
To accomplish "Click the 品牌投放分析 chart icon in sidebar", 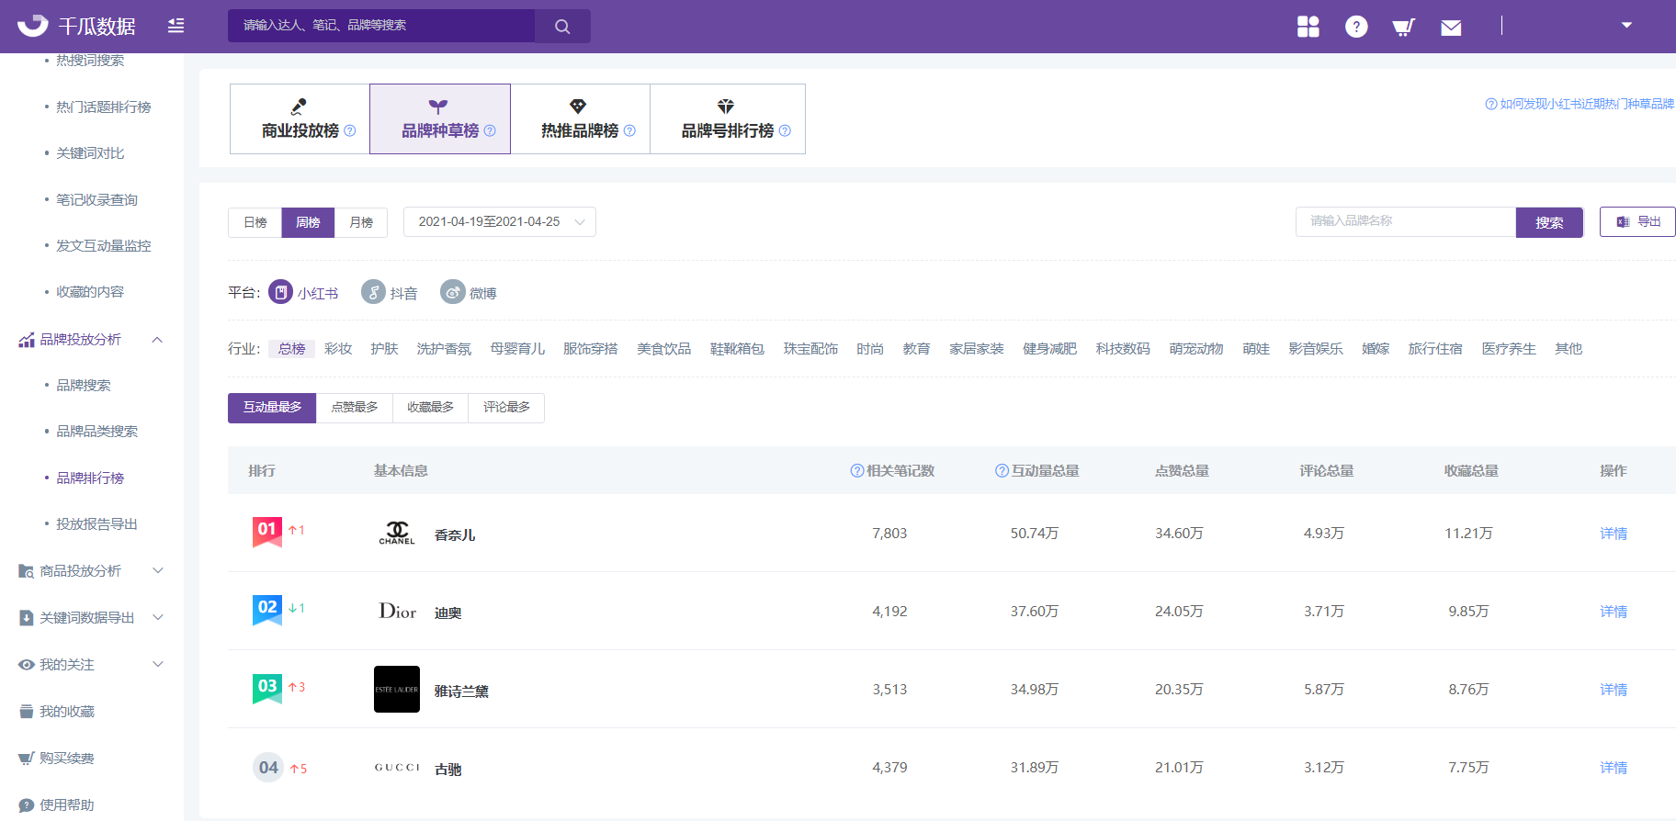I will 27,340.
